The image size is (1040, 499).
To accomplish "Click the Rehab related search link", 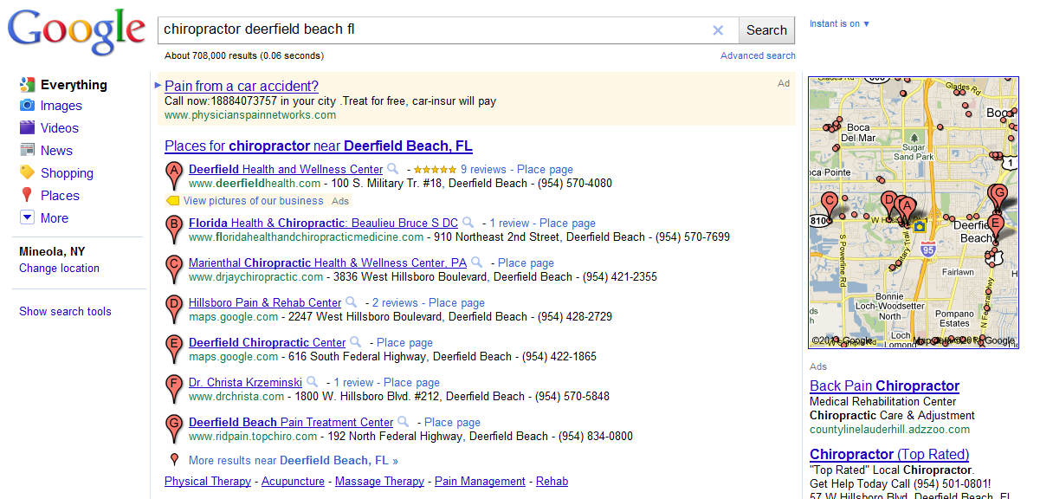I will [552, 482].
